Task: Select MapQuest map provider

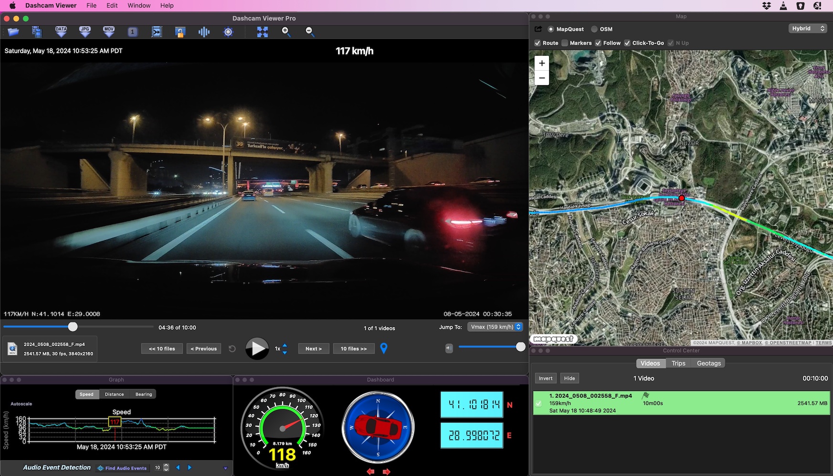Action: [x=551, y=29]
